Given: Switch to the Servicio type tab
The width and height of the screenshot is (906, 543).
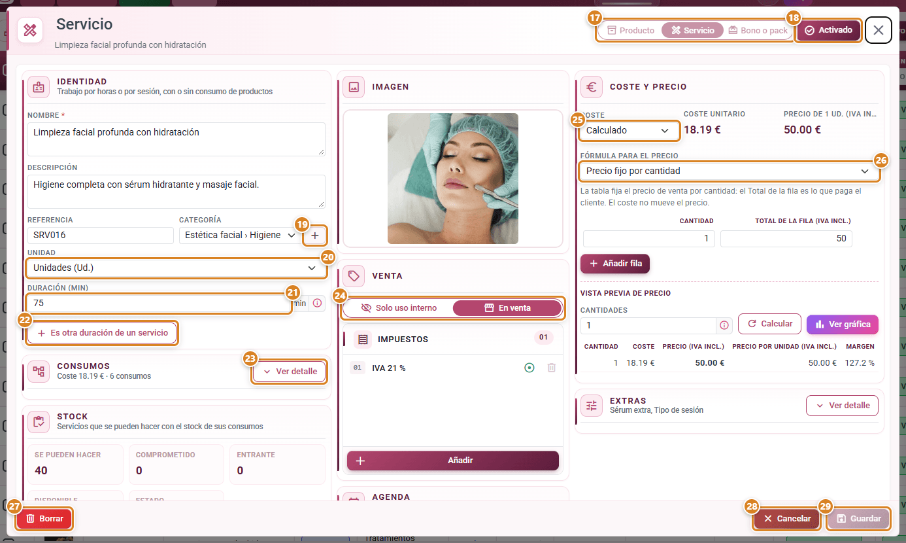Looking at the screenshot, I should click(693, 31).
